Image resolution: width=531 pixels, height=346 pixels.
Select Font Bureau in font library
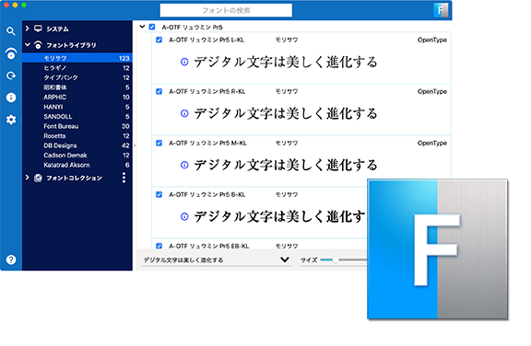point(77,126)
